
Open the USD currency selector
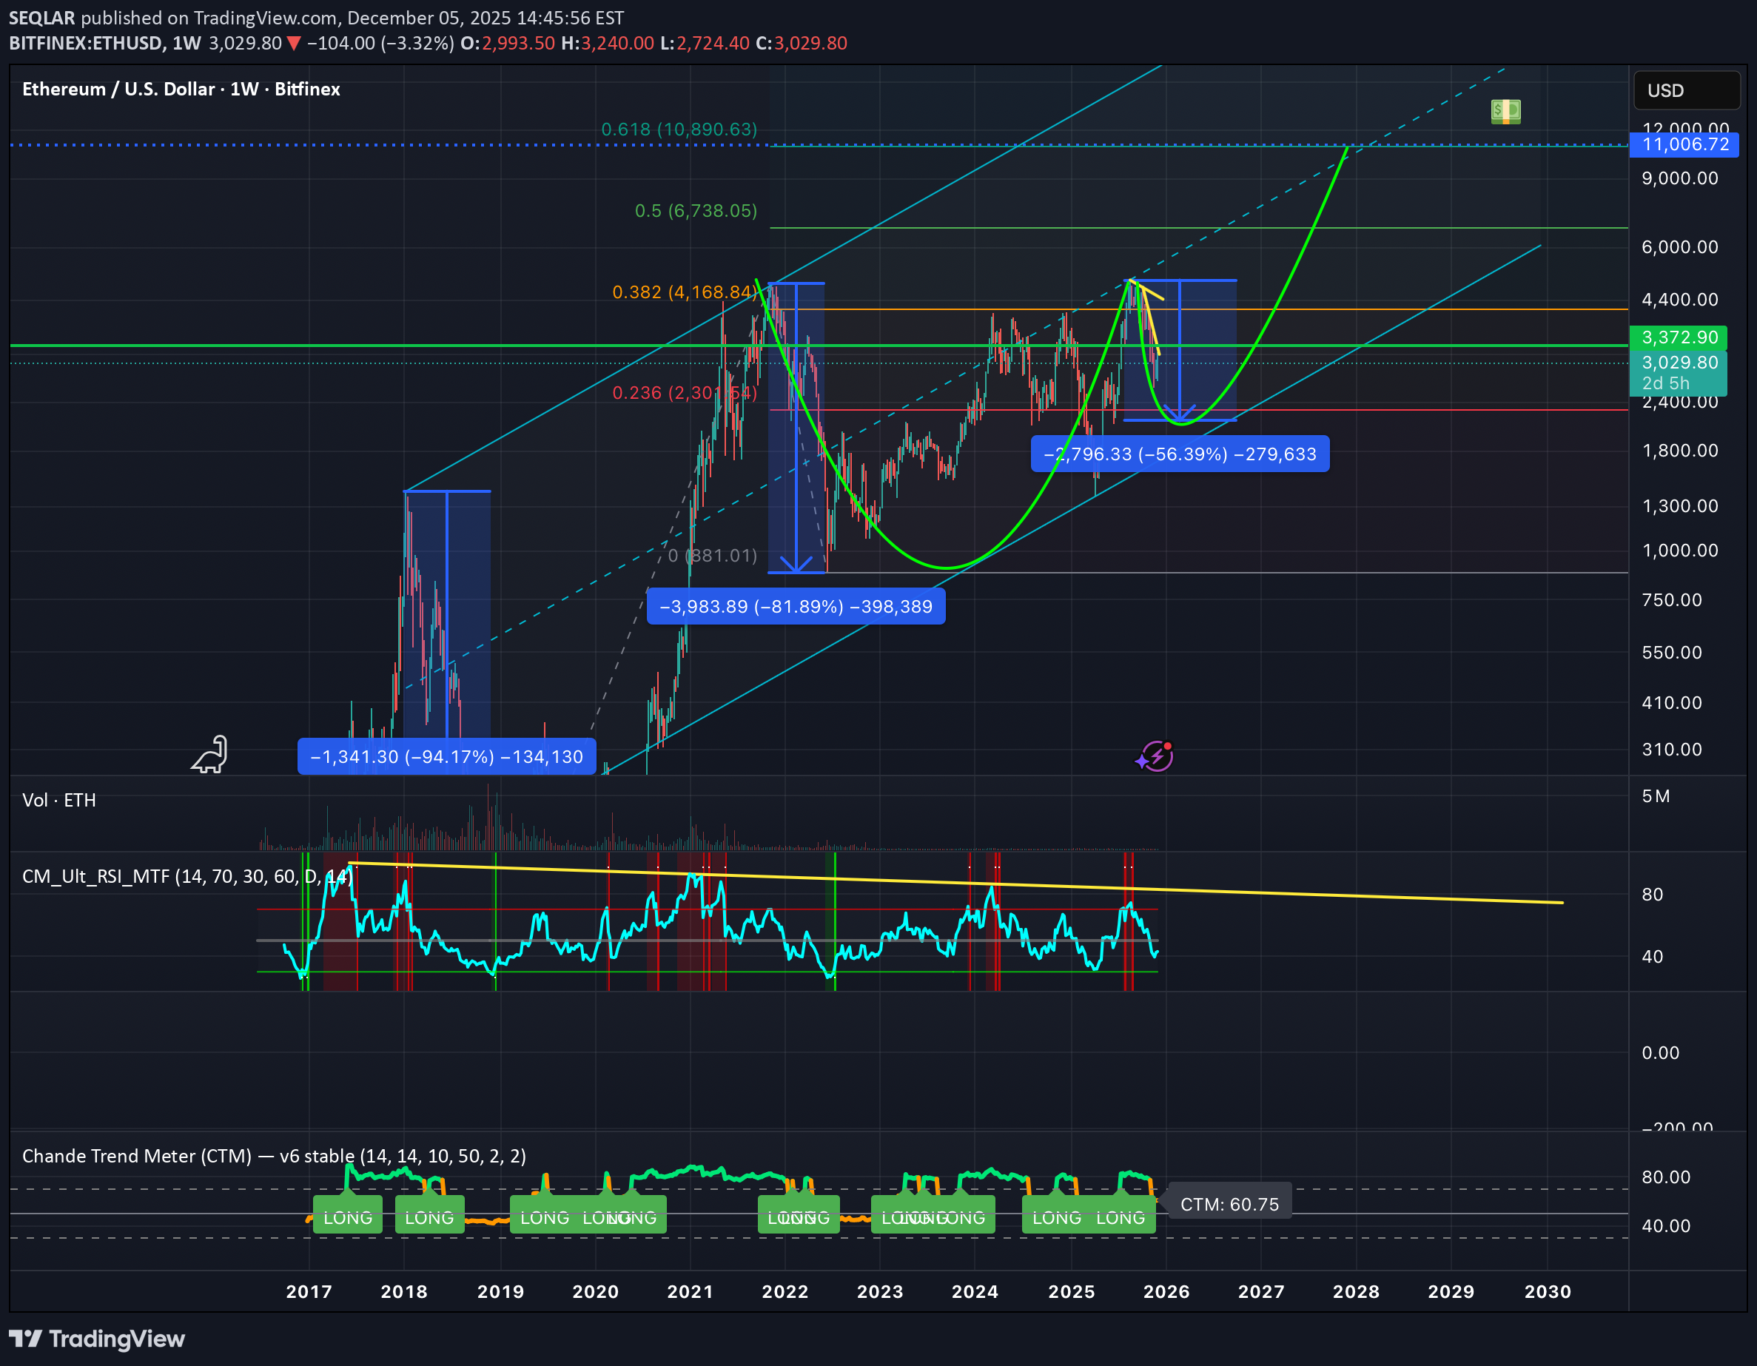[x=1685, y=90]
